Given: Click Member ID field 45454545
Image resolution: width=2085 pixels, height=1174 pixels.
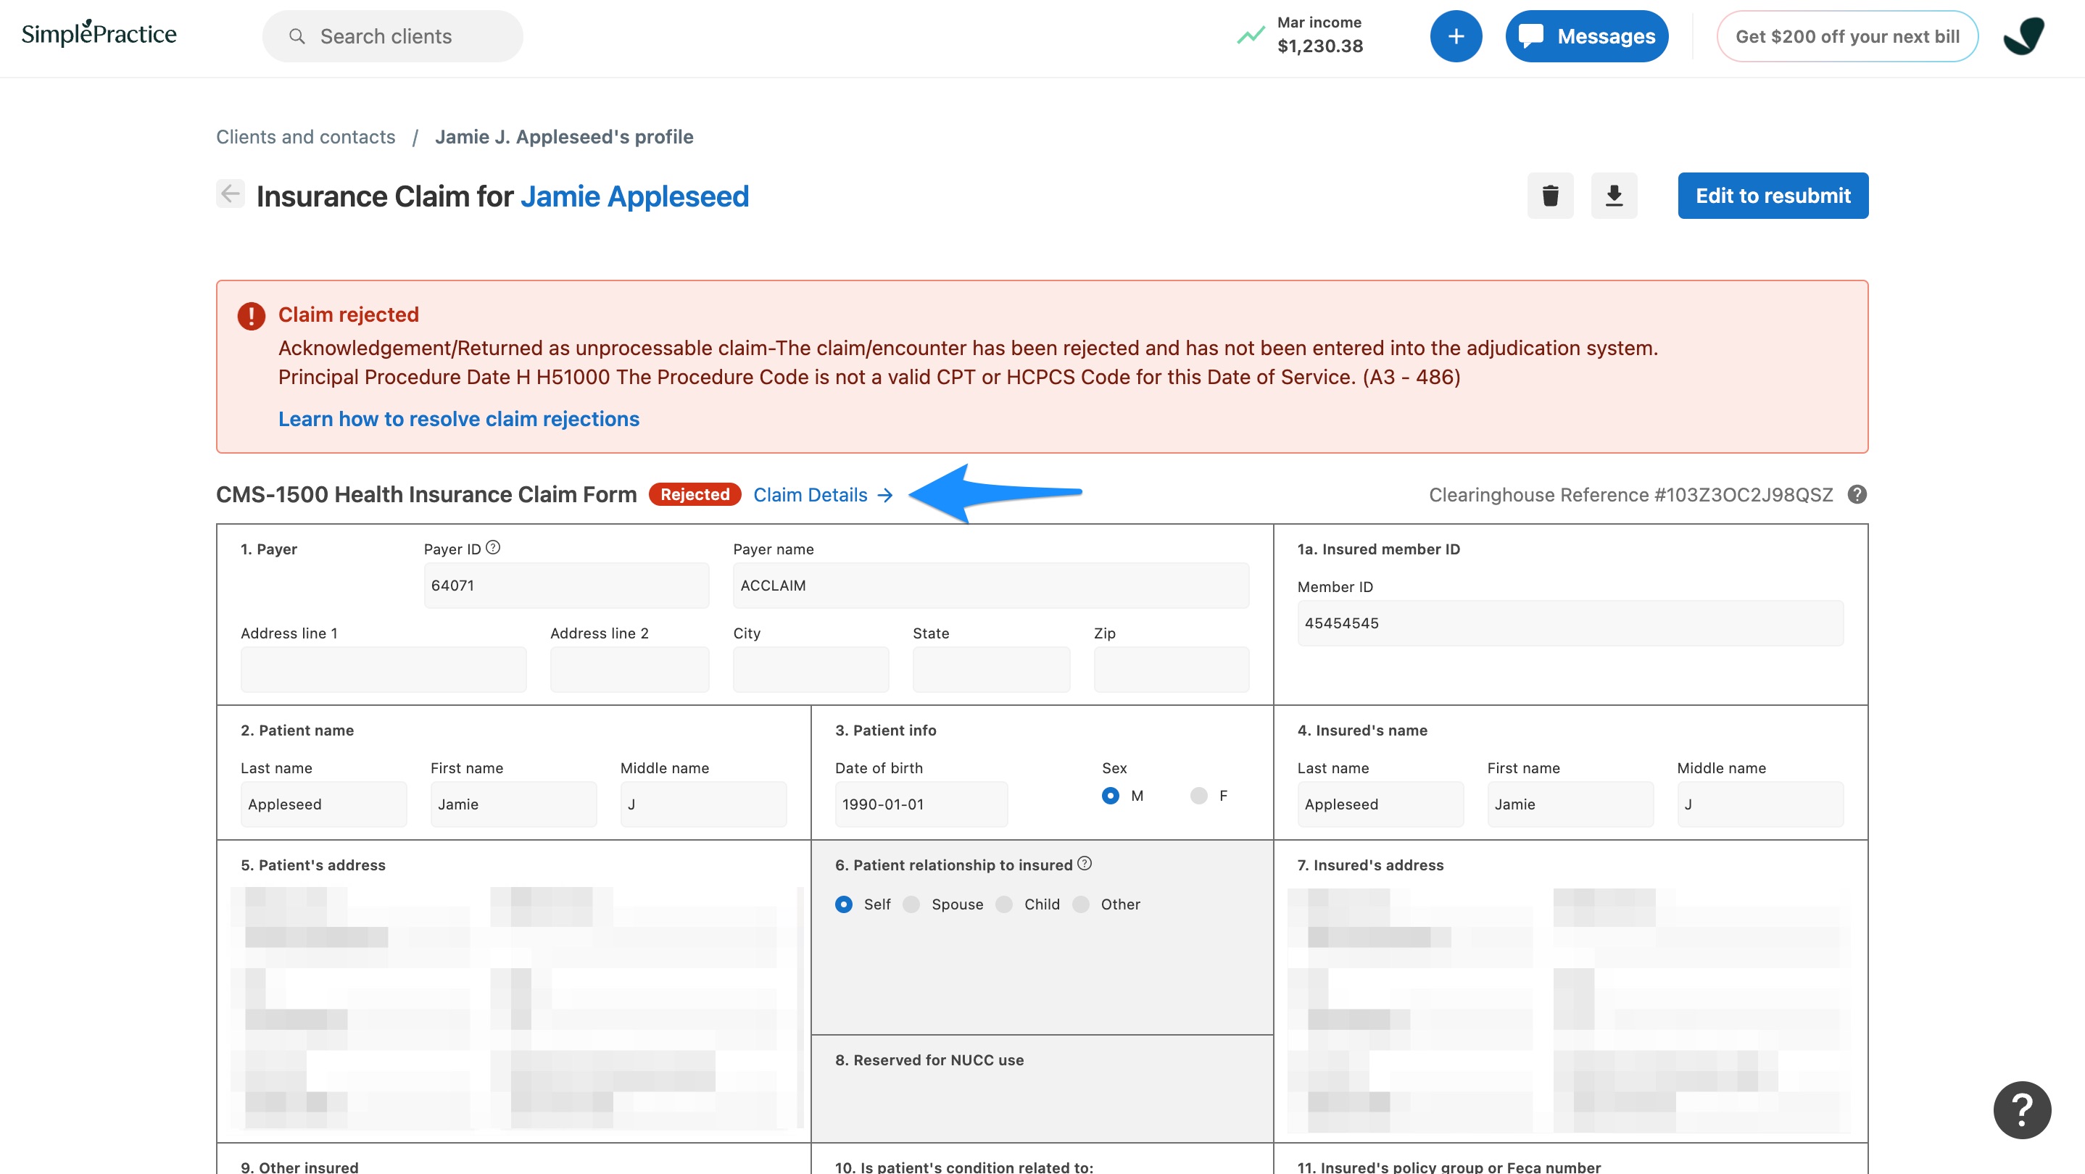Looking at the screenshot, I should pos(1570,623).
